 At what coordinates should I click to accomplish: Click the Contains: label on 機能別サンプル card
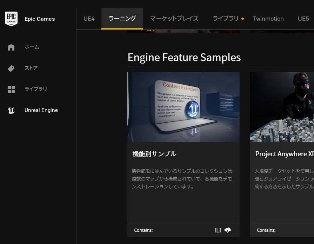pyautogui.click(x=143, y=230)
